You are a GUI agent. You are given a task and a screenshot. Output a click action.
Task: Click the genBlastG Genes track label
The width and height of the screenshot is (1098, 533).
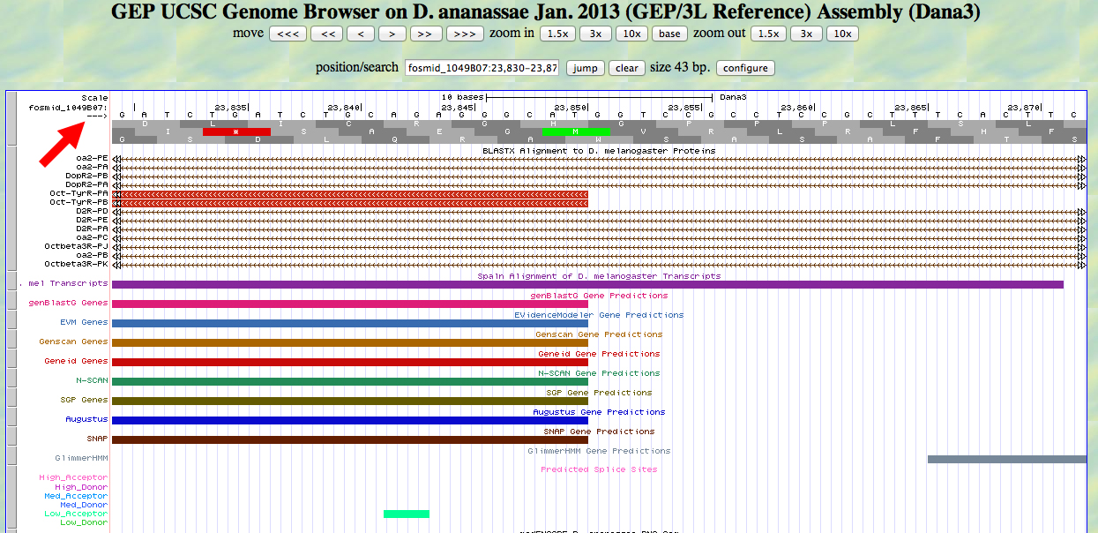point(69,303)
